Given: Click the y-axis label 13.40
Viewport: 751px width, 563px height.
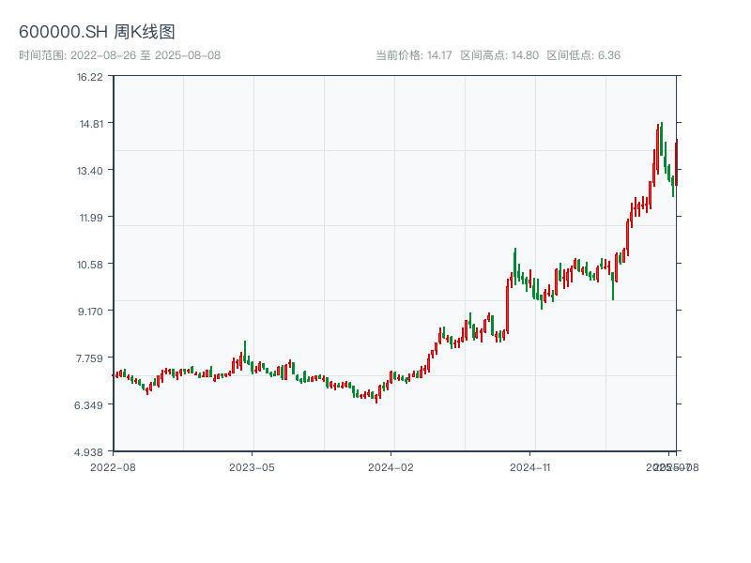Looking at the screenshot, I should click(90, 171).
